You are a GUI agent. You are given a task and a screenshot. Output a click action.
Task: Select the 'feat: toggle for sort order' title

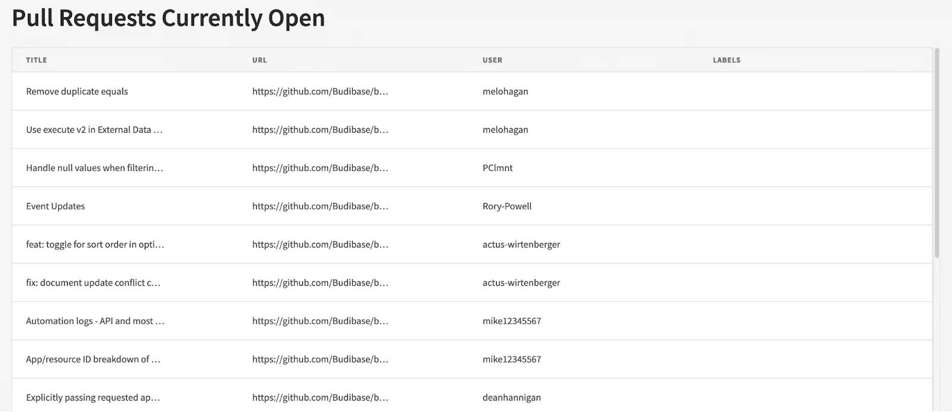[95, 245]
